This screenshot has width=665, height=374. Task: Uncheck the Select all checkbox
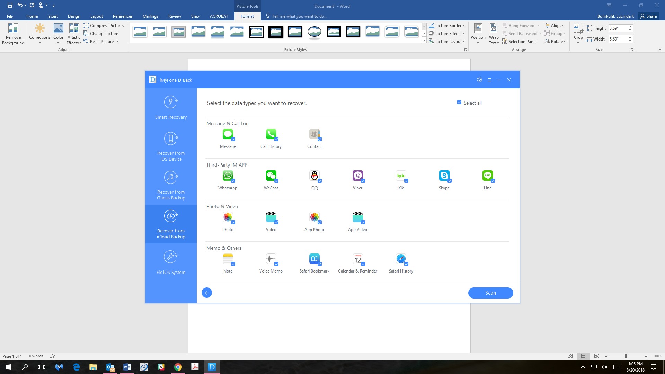point(459,103)
